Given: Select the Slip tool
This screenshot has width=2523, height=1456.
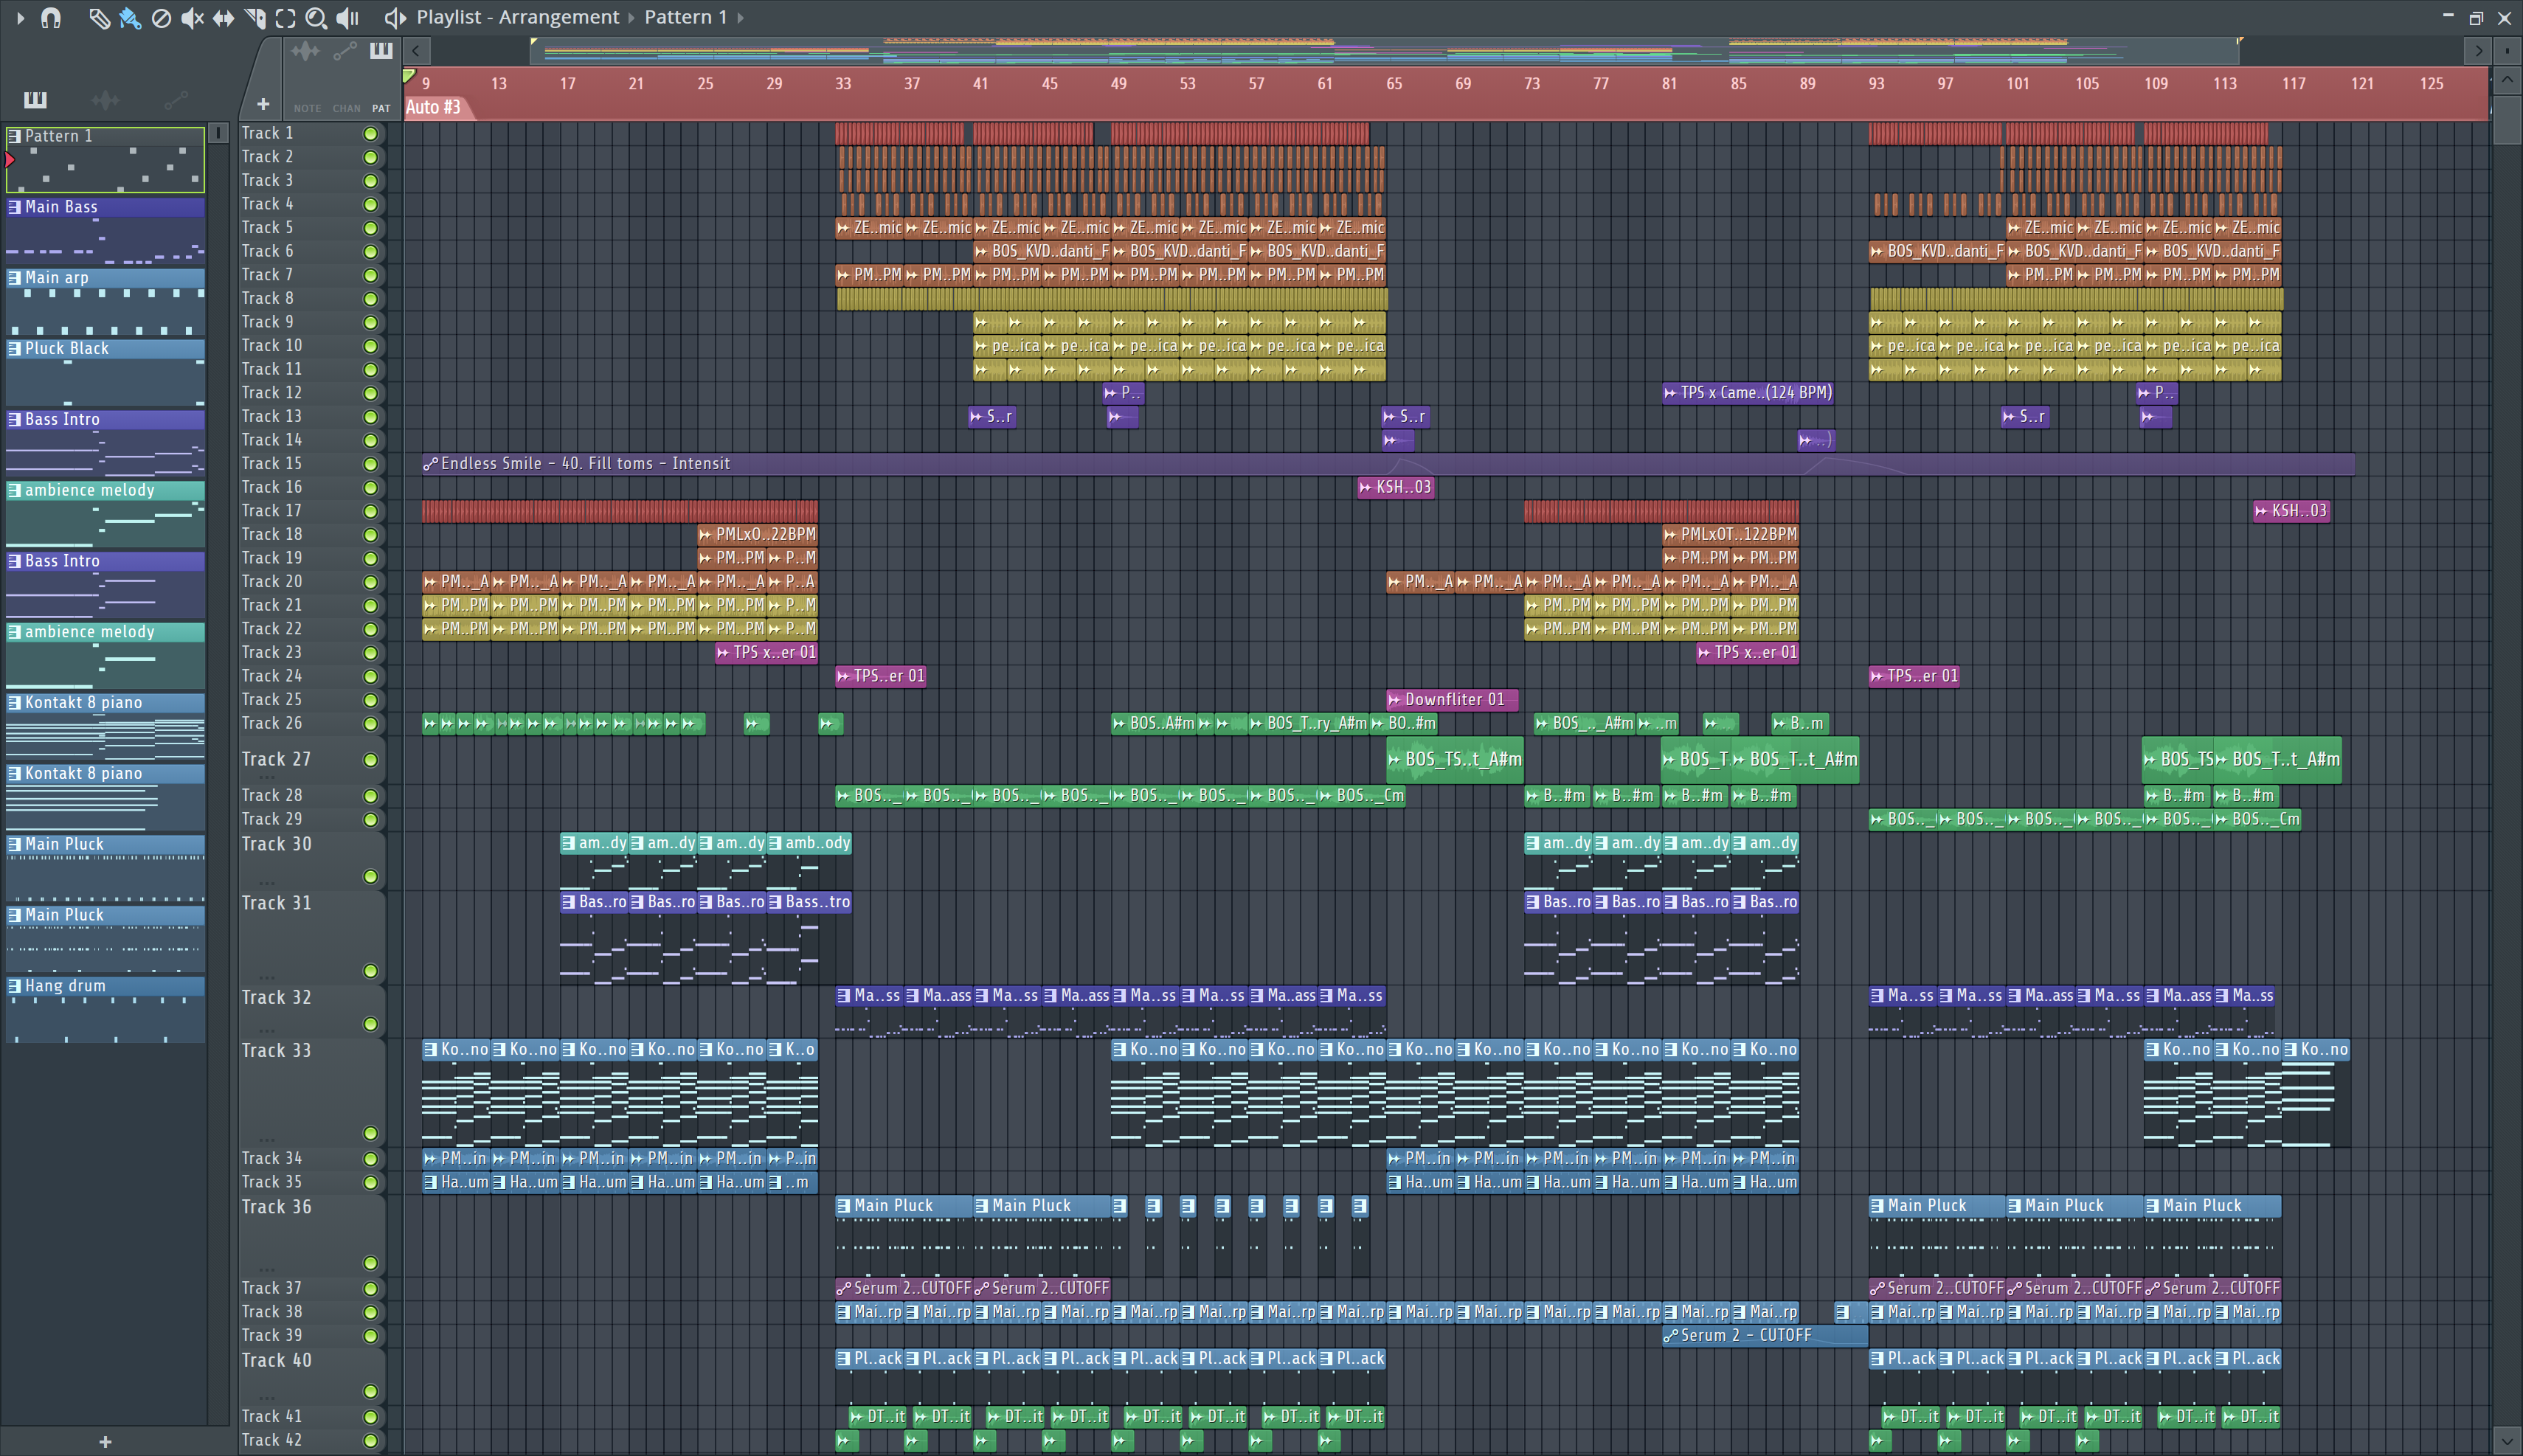Looking at the screenshot, I should [x=223, y=18].
